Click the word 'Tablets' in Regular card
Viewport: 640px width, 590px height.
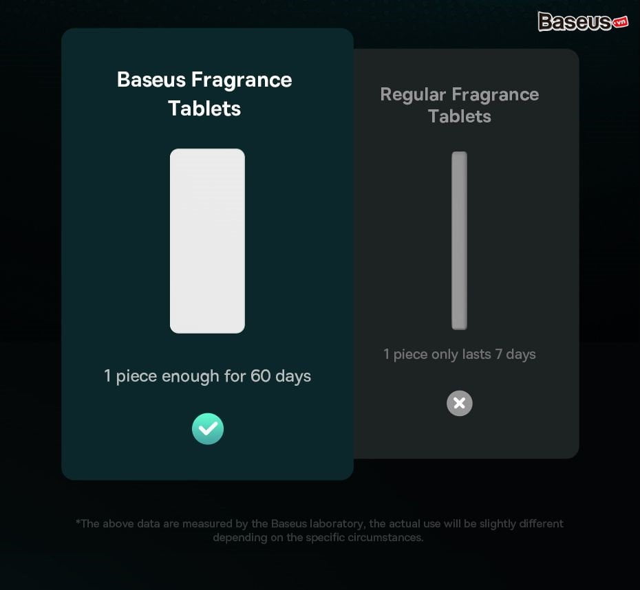[460, 116]
